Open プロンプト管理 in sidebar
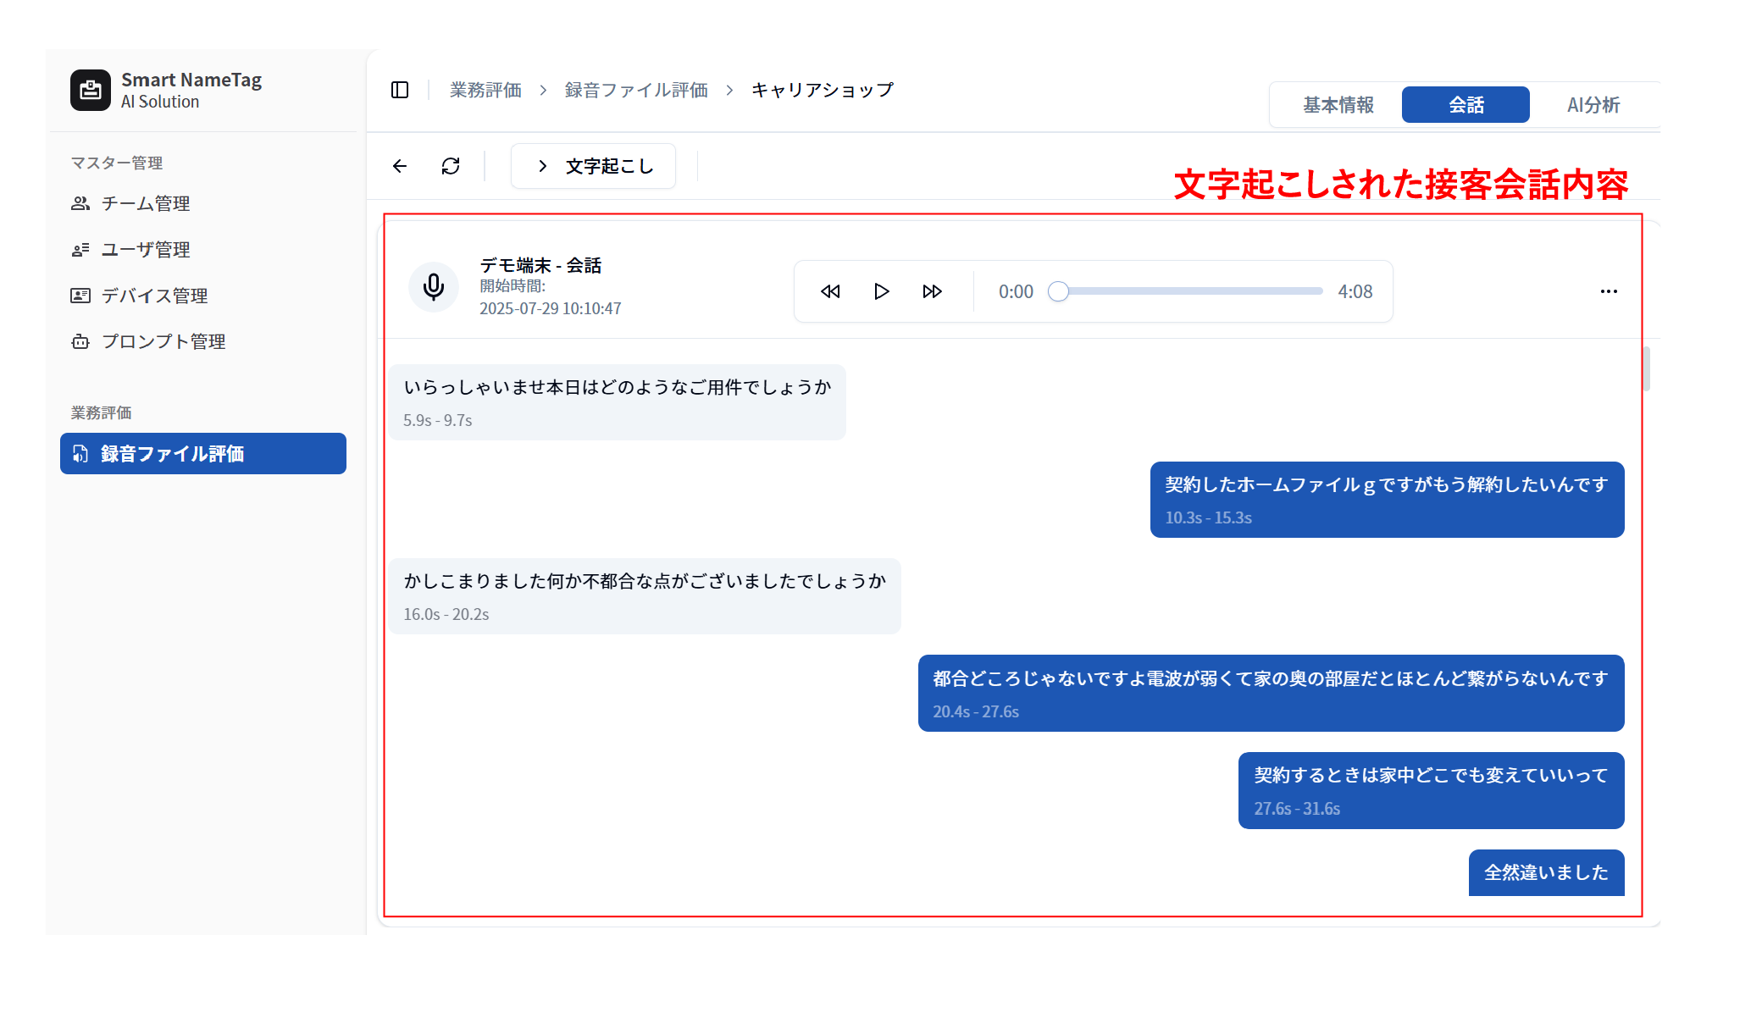The height and width of the screenshot is (1018, 1762). point(163,341)
